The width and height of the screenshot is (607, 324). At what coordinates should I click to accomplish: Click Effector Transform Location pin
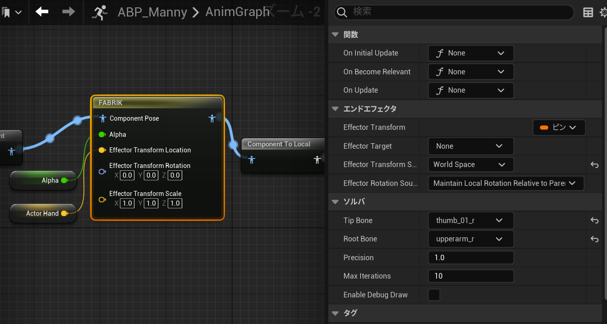pyautogui.click(x=102, y=150)
